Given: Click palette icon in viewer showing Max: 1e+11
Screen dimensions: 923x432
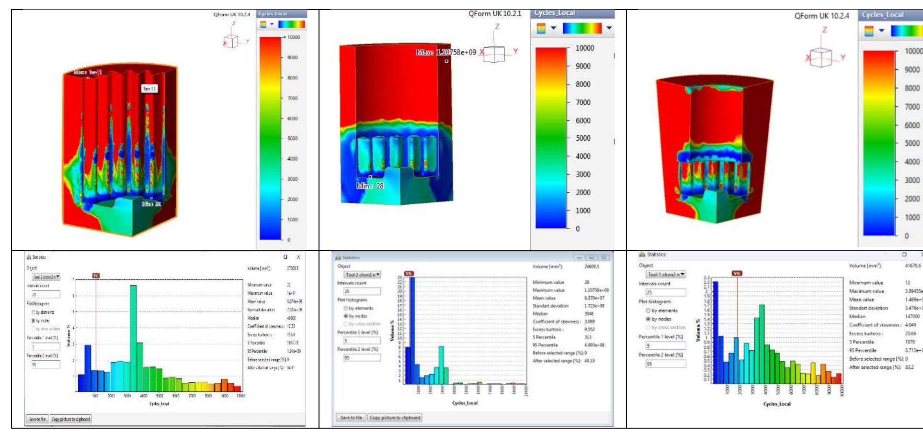Looking at the screenshot, I should [x=263, y=24].
